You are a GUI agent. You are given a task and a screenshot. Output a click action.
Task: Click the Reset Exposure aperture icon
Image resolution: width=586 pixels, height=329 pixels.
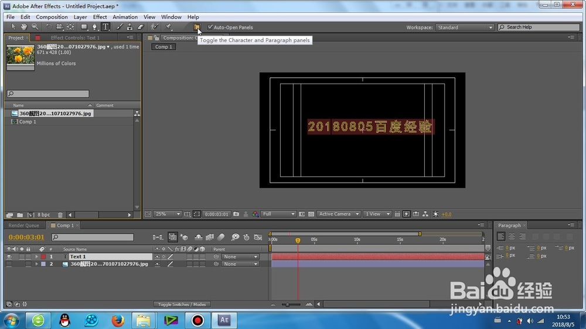point(435,214)
